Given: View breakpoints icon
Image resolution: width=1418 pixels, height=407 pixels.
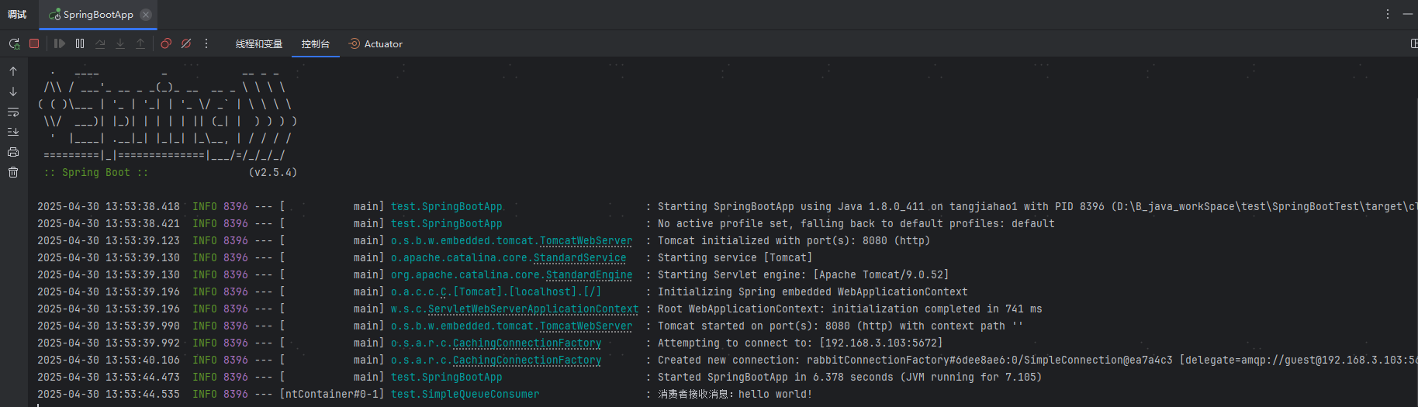Looking at the screenshot, I should pos(166,43).
